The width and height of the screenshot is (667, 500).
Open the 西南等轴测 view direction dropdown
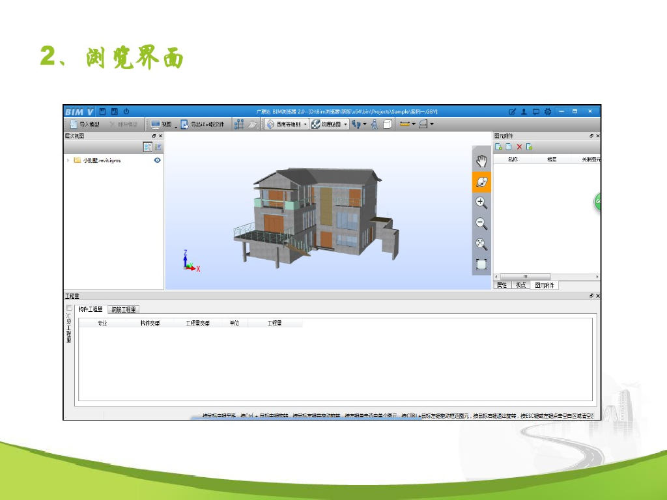pos(287,124)
